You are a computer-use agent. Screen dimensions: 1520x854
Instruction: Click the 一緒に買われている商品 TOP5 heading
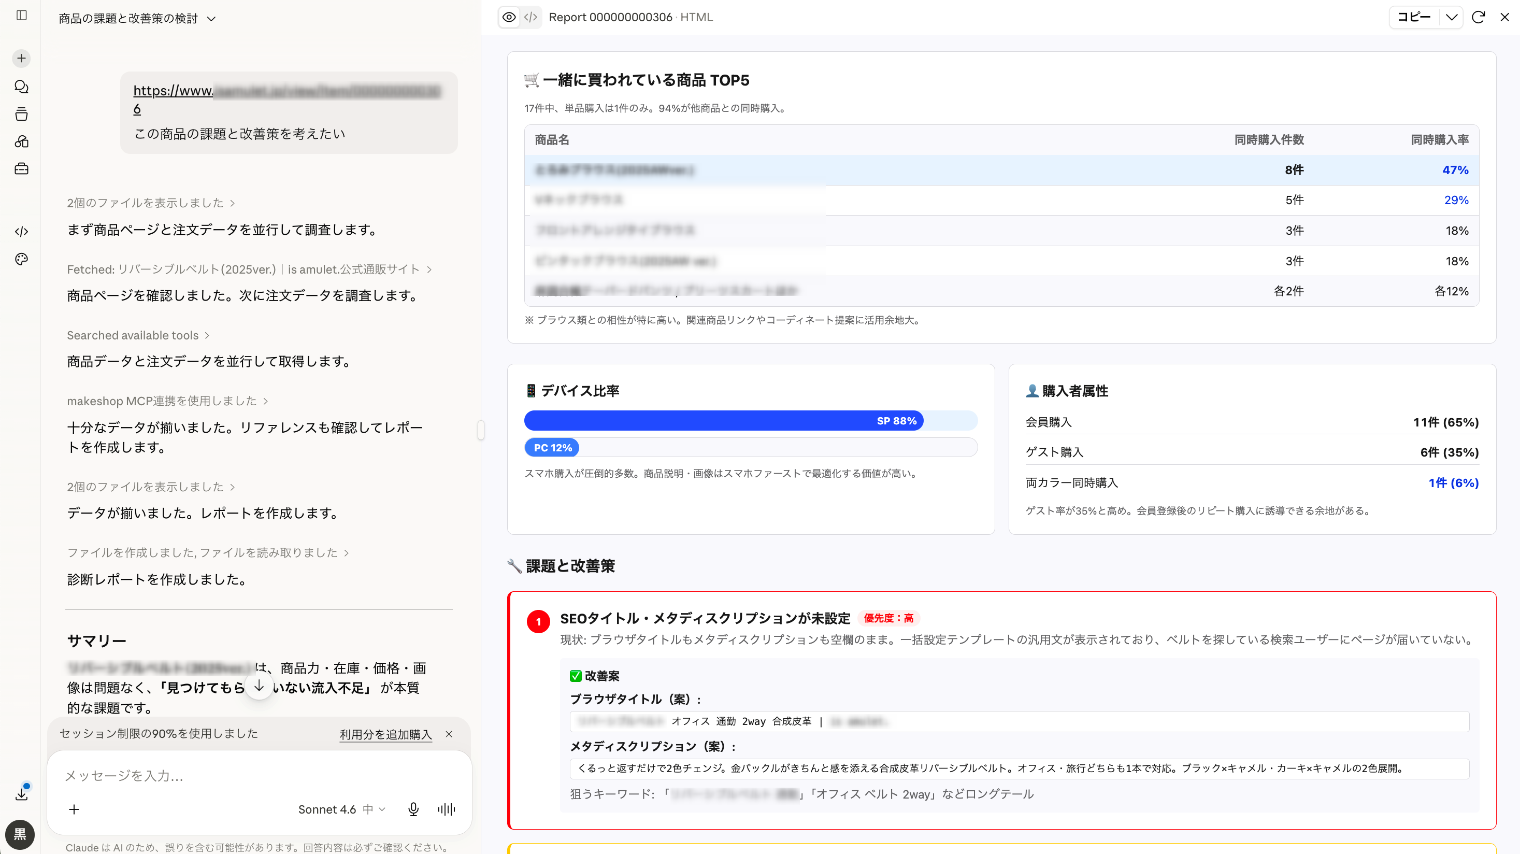637,80
